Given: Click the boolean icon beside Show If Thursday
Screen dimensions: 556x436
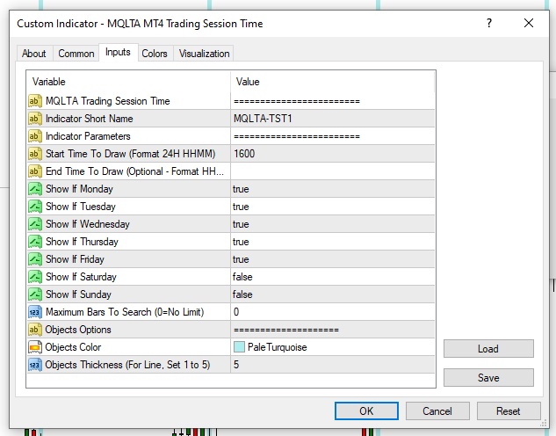Looking at the screenshot, I should [35, 242].
